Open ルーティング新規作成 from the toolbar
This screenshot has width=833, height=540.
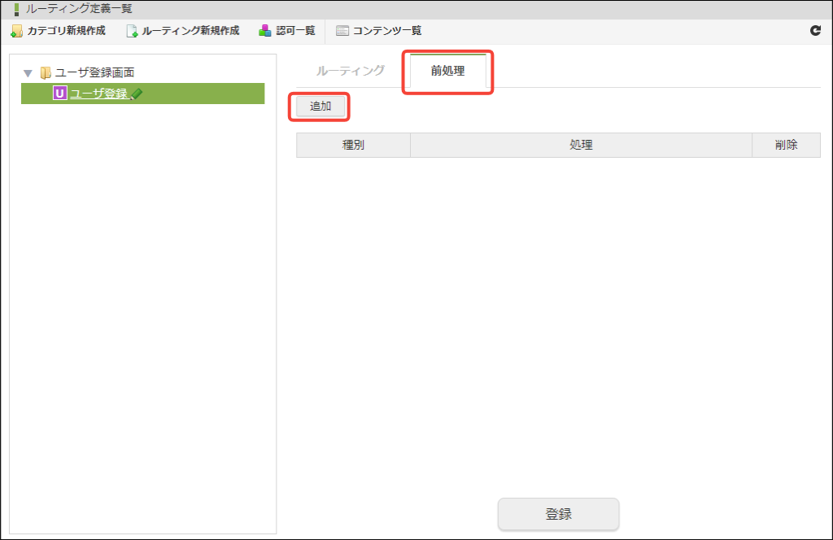click(183, 31)
